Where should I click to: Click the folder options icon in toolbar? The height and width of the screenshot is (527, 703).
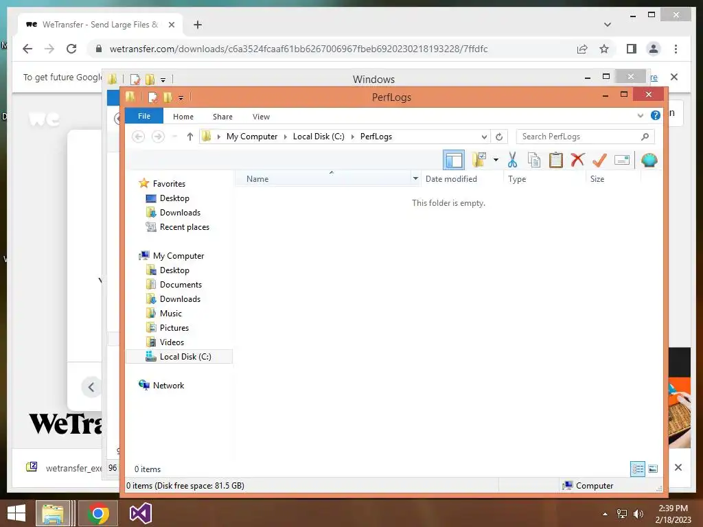click(479, 159)
